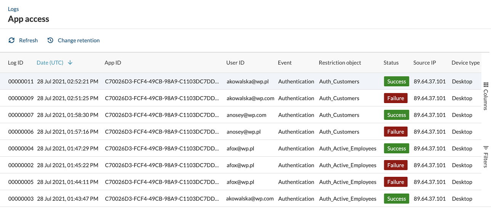The width and height of the screenshot is (491, 208).
Task: Click the Status column header
Action: 391,63
